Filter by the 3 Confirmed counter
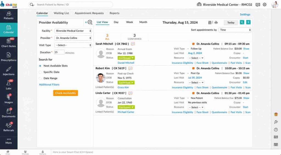The image size is (281, 155). (134, 37)
